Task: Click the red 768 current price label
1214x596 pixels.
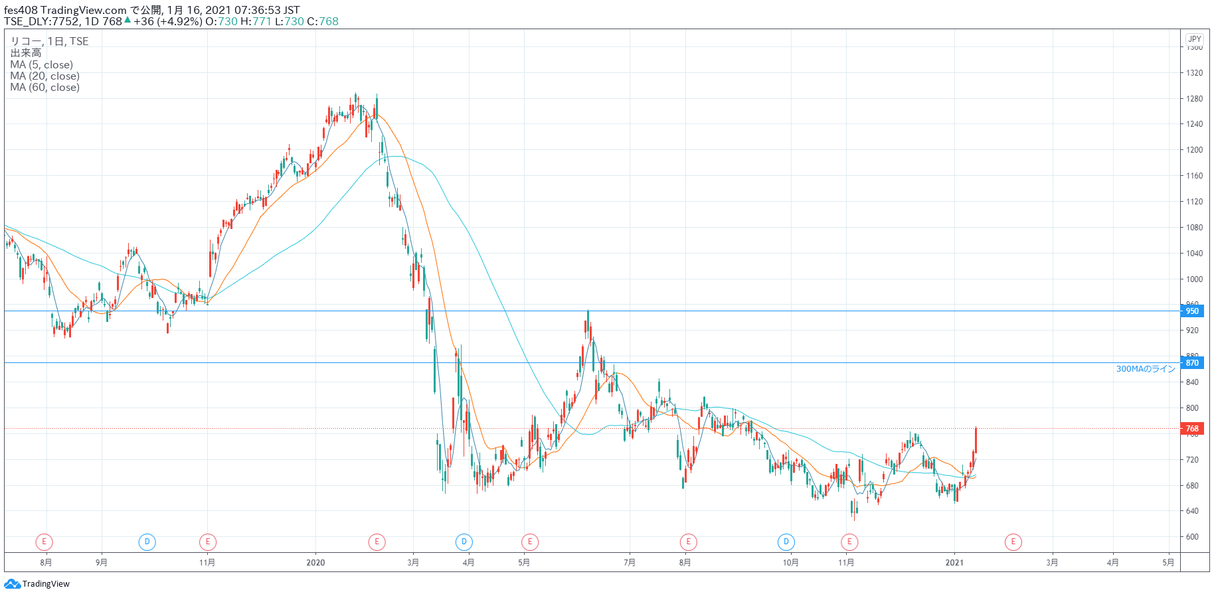Action: (1192, 429)
